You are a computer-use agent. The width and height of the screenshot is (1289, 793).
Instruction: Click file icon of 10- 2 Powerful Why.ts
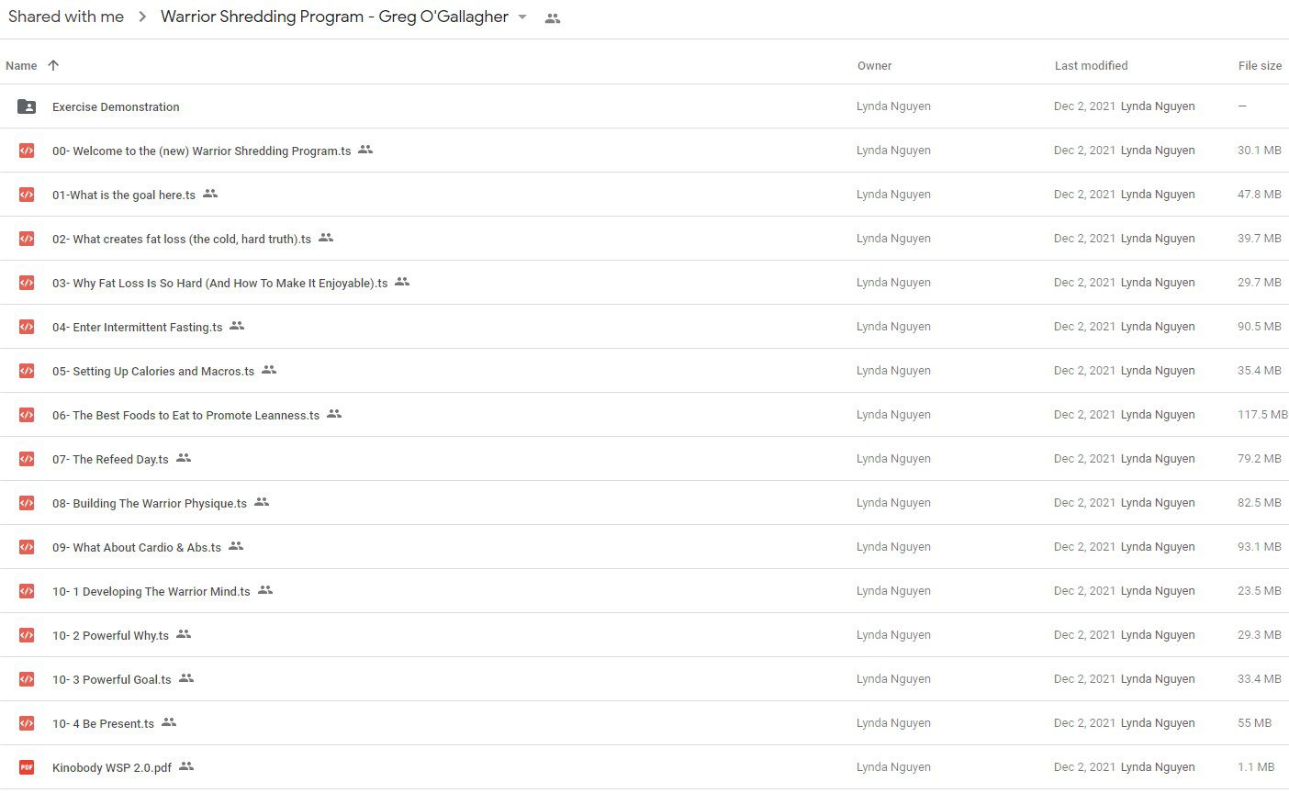(27, 635)
